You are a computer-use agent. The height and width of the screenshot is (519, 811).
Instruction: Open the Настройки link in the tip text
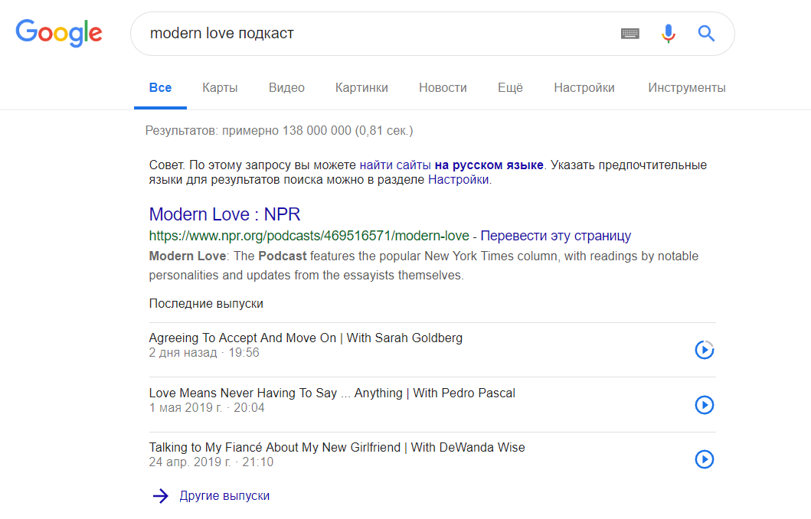[458, 180]
